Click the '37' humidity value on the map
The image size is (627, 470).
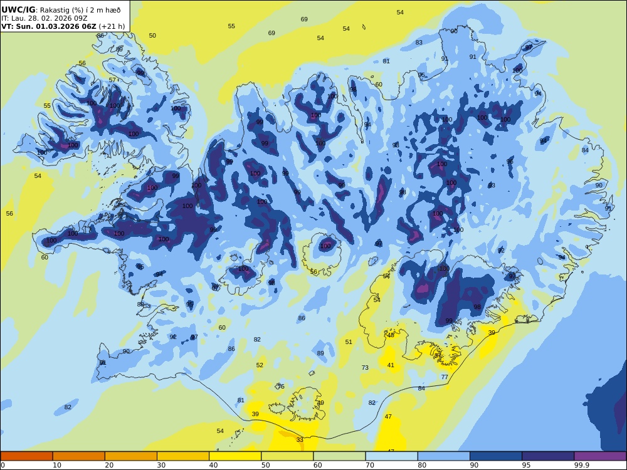438,356
